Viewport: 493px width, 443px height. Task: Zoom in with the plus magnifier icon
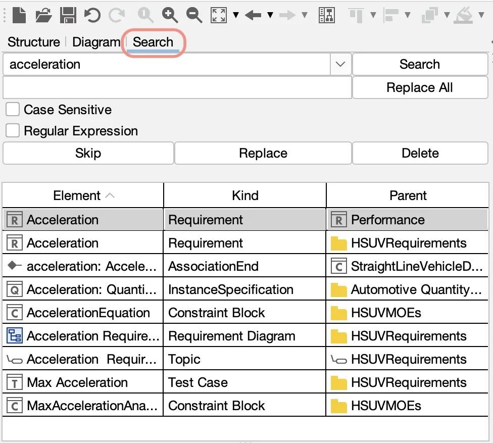click(170, 15)
